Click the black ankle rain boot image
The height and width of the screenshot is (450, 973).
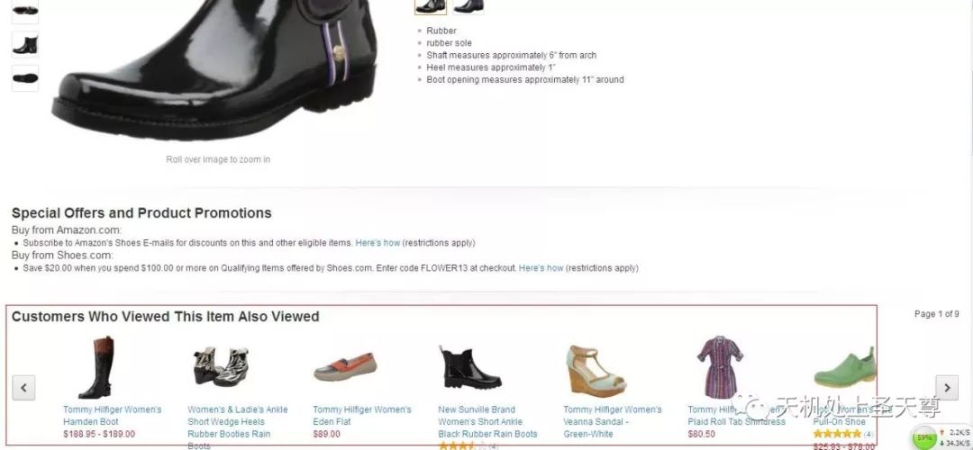pos(470,367)
